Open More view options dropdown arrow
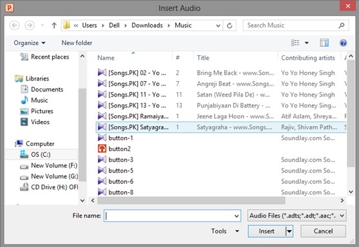The height and width of the screenshot is (247, 359). [x=307, y=42]
